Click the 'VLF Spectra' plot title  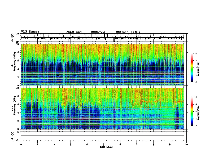(x=30, y=32)
